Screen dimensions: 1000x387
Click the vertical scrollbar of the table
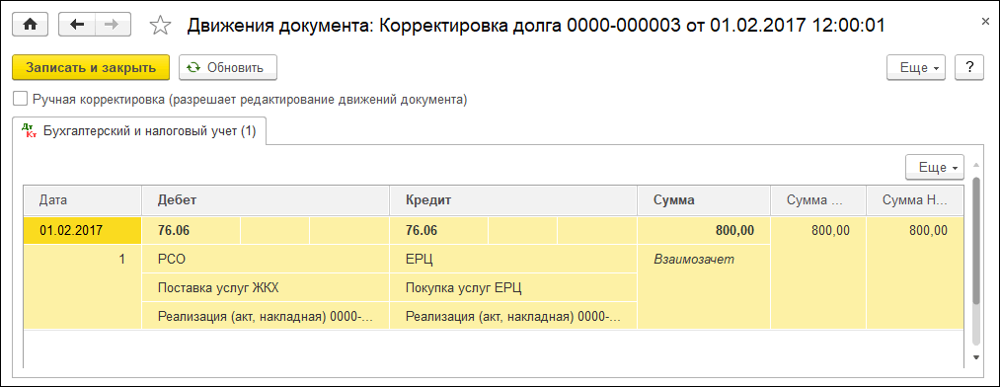pyautogui.click(x=974, y=241)
